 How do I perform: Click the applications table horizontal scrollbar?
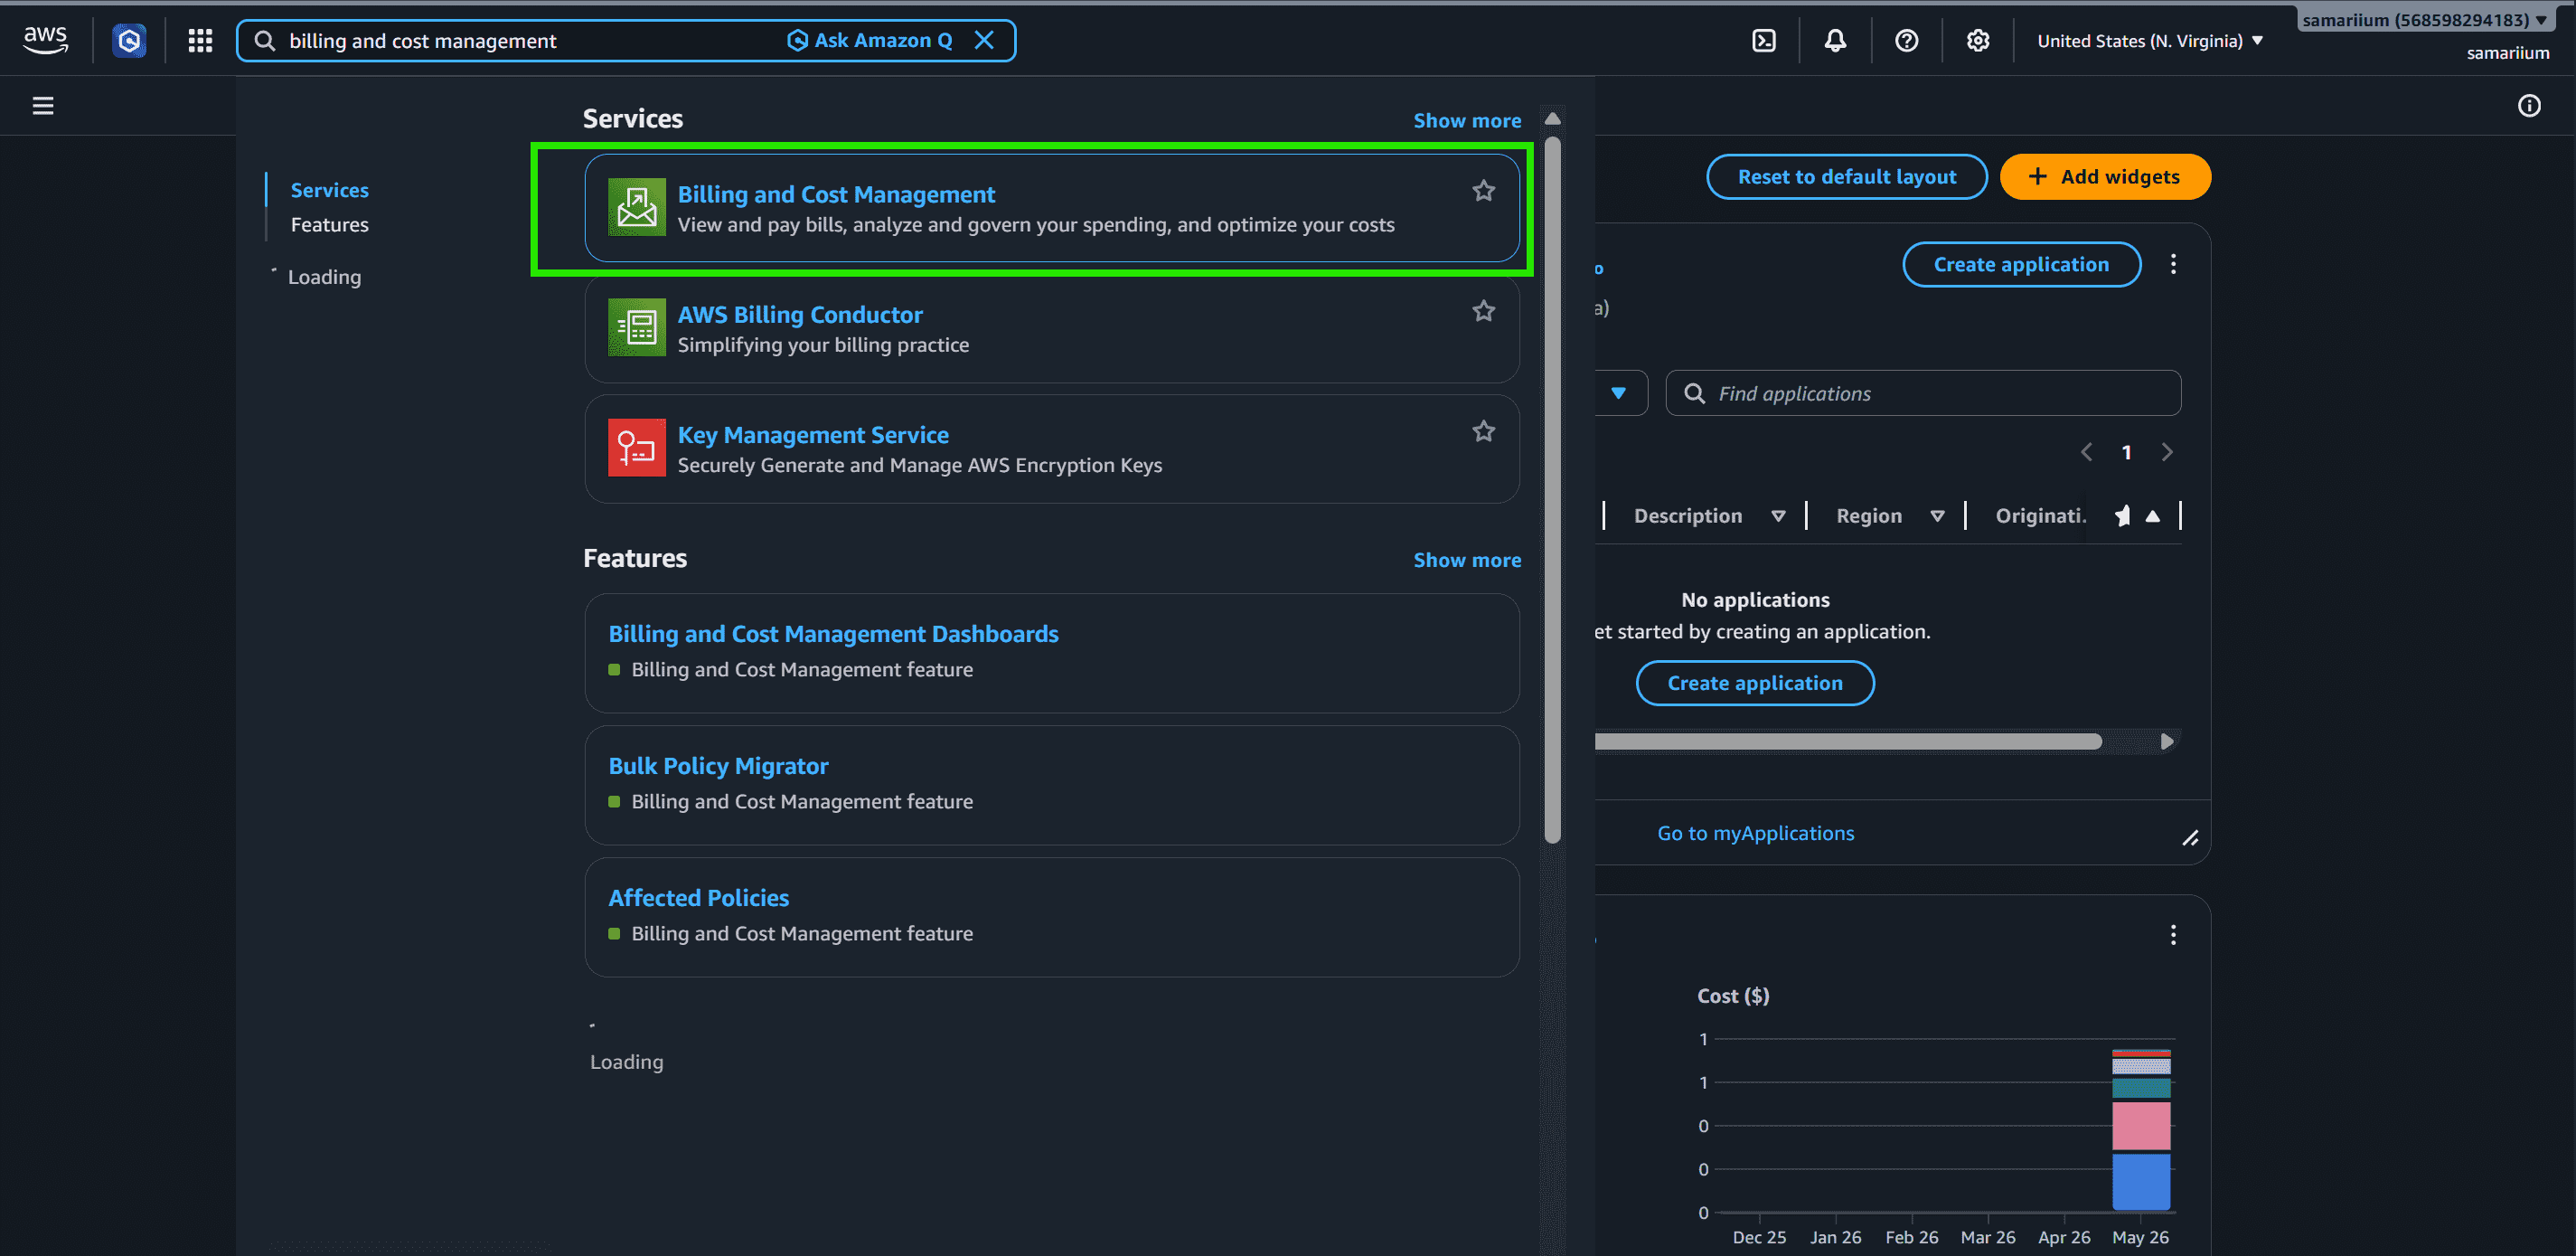click(1848, 741)
